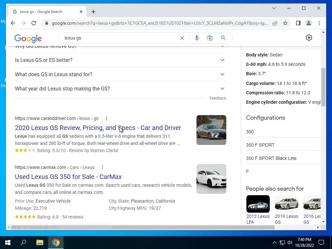Image resolution: width=332 pixels, height=249 pixels.
Task: Open File Explorer from taskbar
Action: pyautogui.click(x=40, y=243)
